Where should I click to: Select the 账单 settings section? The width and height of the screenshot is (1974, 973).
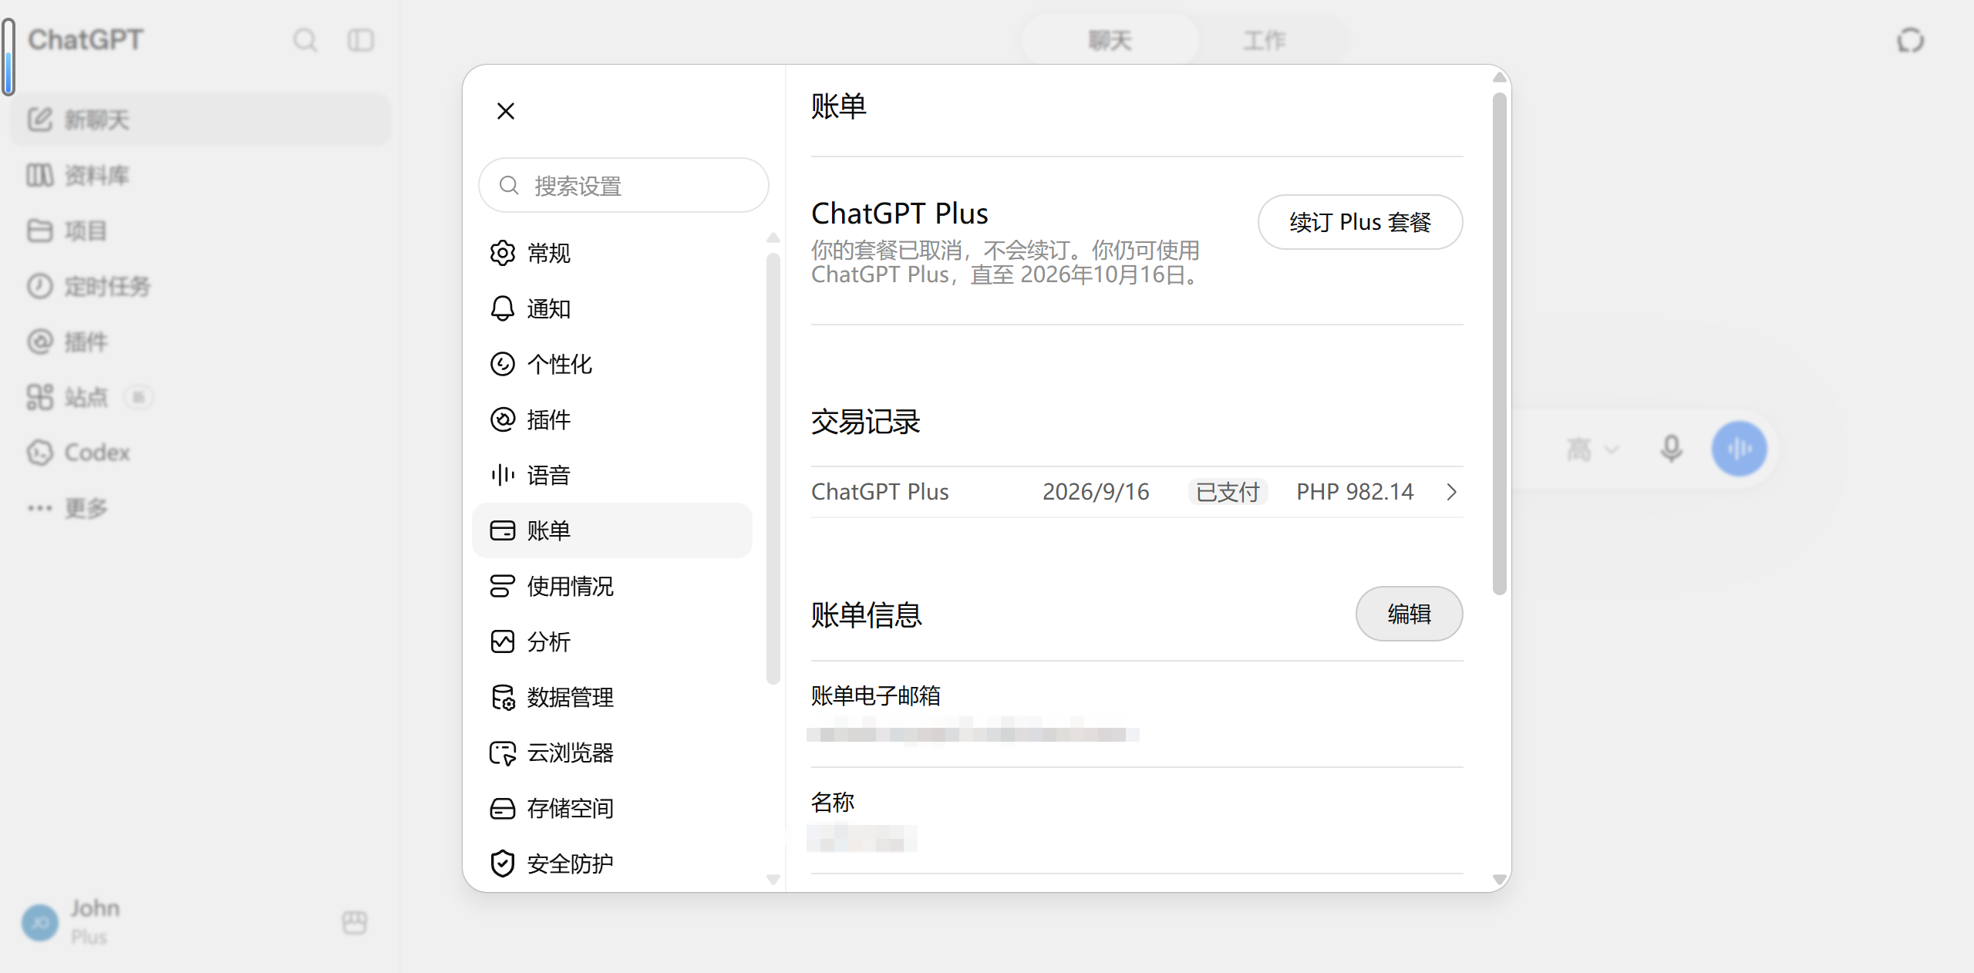612,530
